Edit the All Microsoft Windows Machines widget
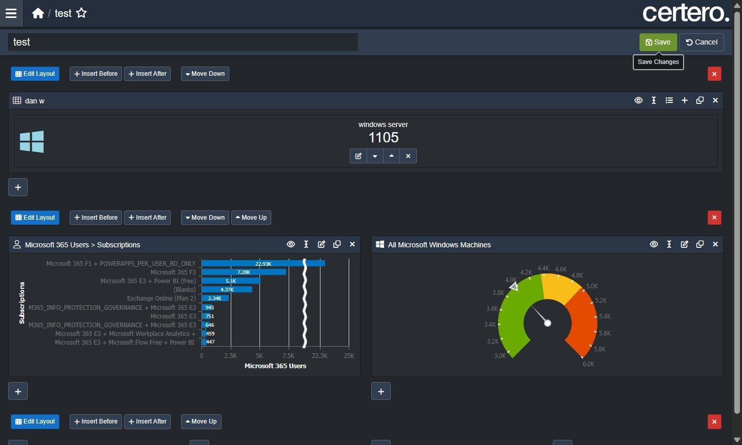This screenshot has height=445, width=742. 685,244
